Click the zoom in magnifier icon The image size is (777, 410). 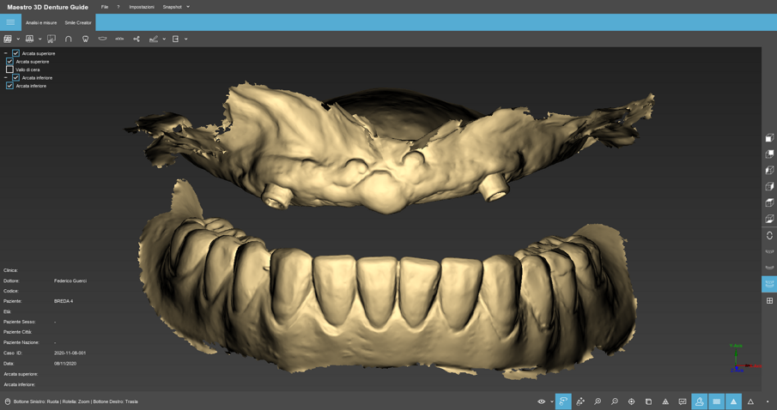(598, 401)
